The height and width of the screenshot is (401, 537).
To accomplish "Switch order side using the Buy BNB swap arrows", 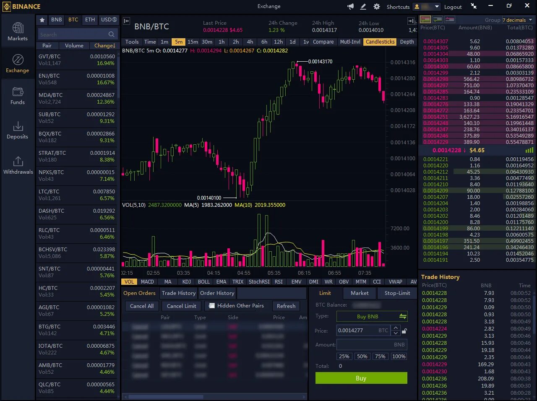I will coord(402,316).
